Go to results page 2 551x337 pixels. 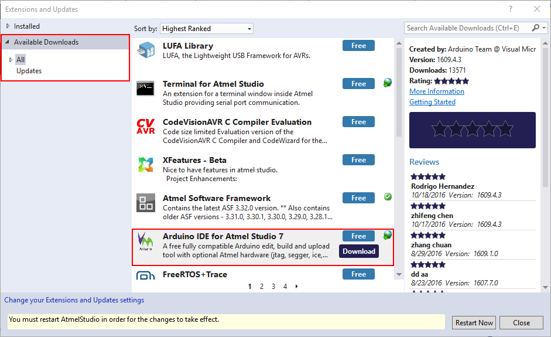pyautogui.click(x=261, y=287)
